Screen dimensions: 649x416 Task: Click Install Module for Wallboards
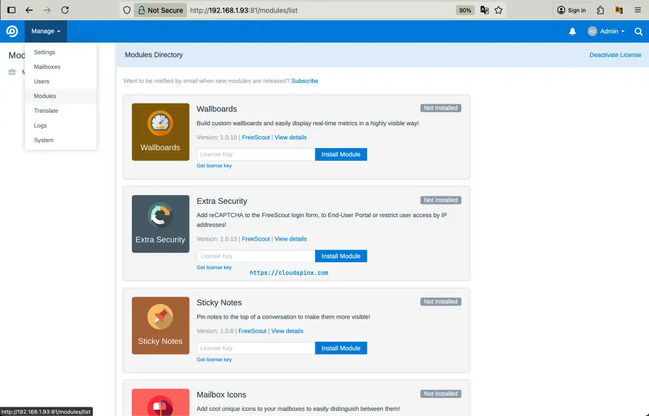coord(341,154)
